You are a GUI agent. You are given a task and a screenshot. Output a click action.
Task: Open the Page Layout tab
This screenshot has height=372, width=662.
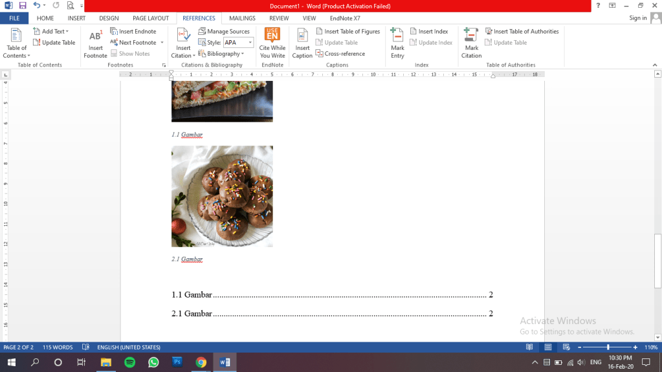tap(150, 18)
